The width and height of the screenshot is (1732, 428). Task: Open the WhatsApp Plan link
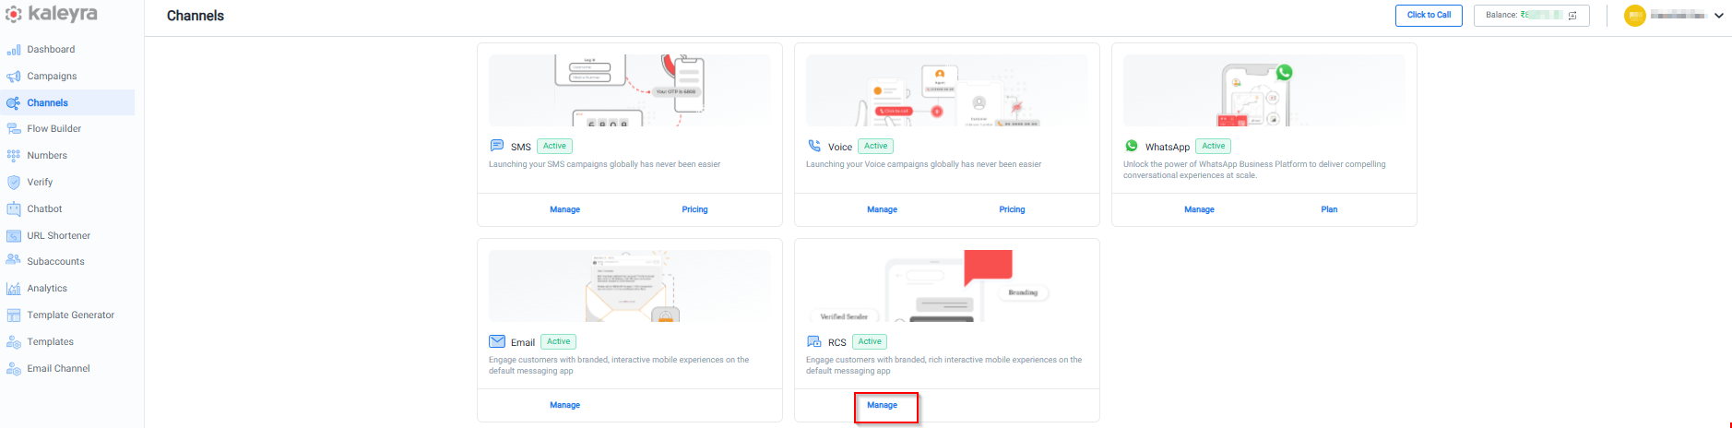click(1329, 209)
